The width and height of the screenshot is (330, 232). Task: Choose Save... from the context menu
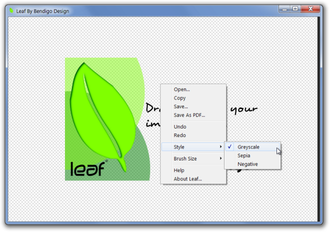pyautogui.click(x=180, y=106)
